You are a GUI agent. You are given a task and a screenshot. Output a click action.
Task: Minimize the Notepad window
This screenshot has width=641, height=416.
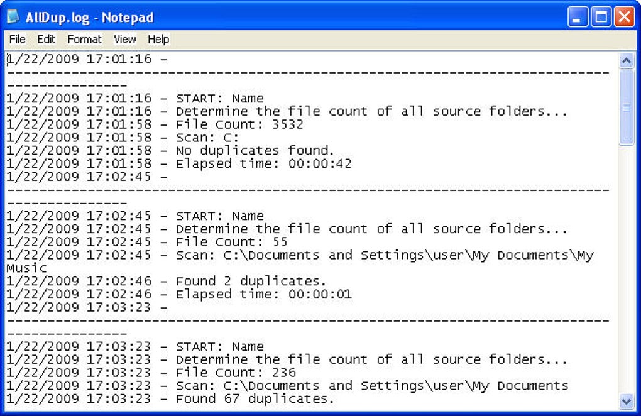point(578,17)
